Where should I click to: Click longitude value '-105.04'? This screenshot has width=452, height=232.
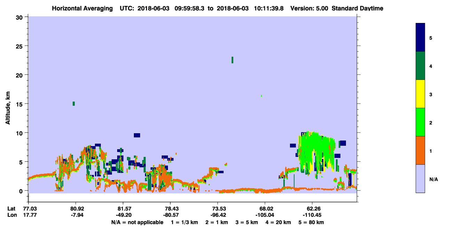(x=265, y=215)
